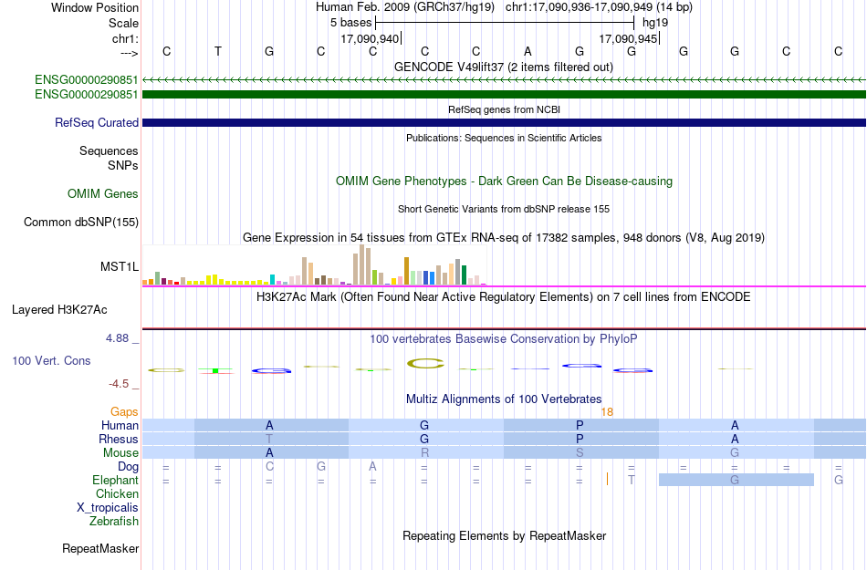Open the H3K27Ac Mark track title
Image resolution: width=867 pixels, height=570 pixels.
504,296
